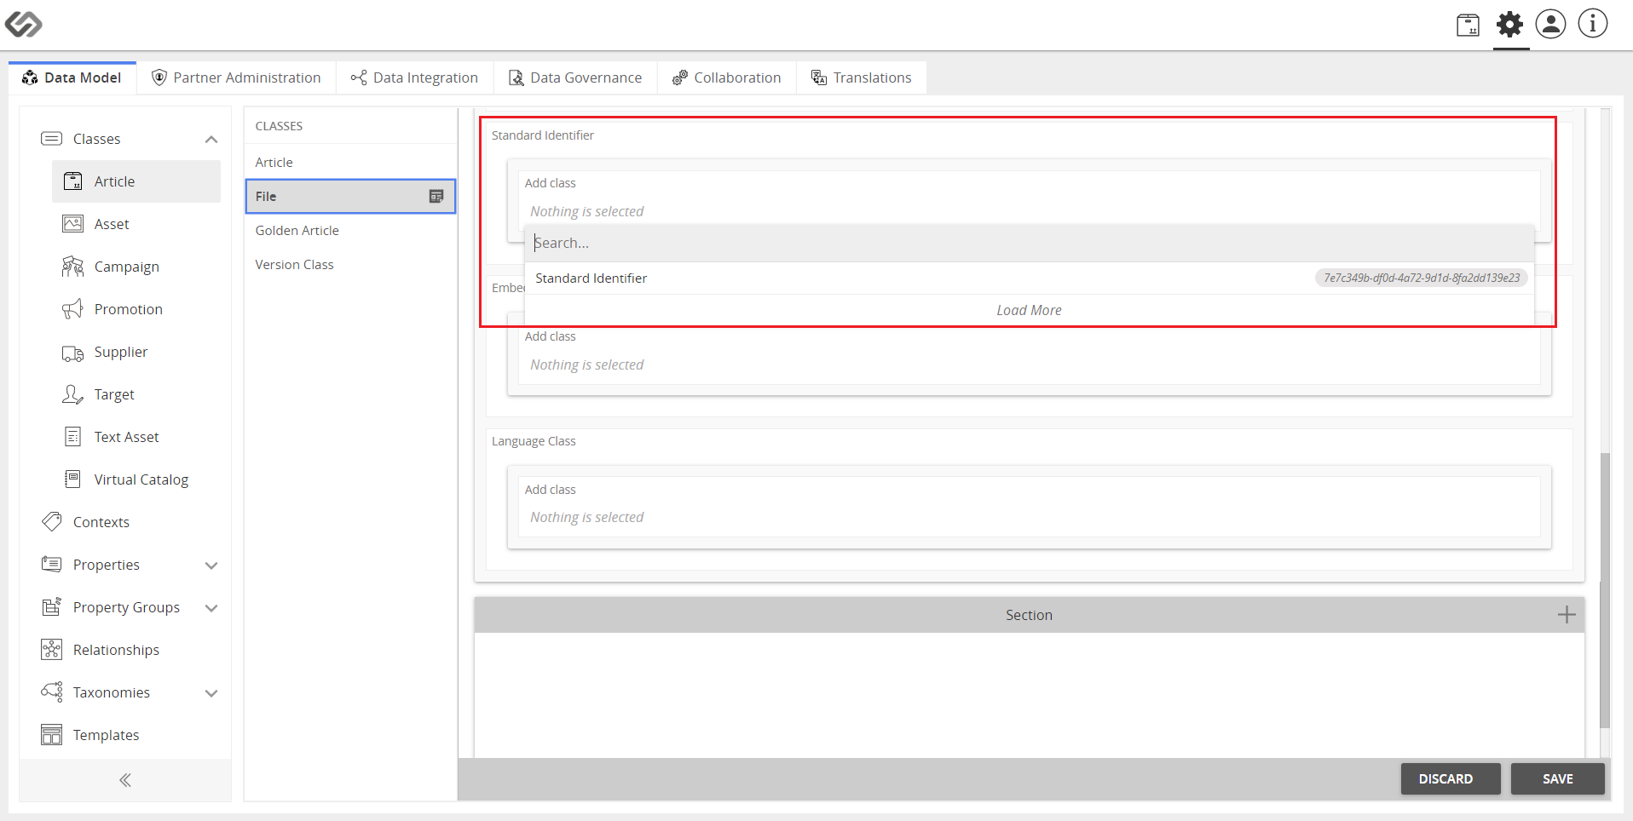This screenshot has height=821, width=1633.
Task: Click the Search field in dropdown
Action: coord(1029,243)
